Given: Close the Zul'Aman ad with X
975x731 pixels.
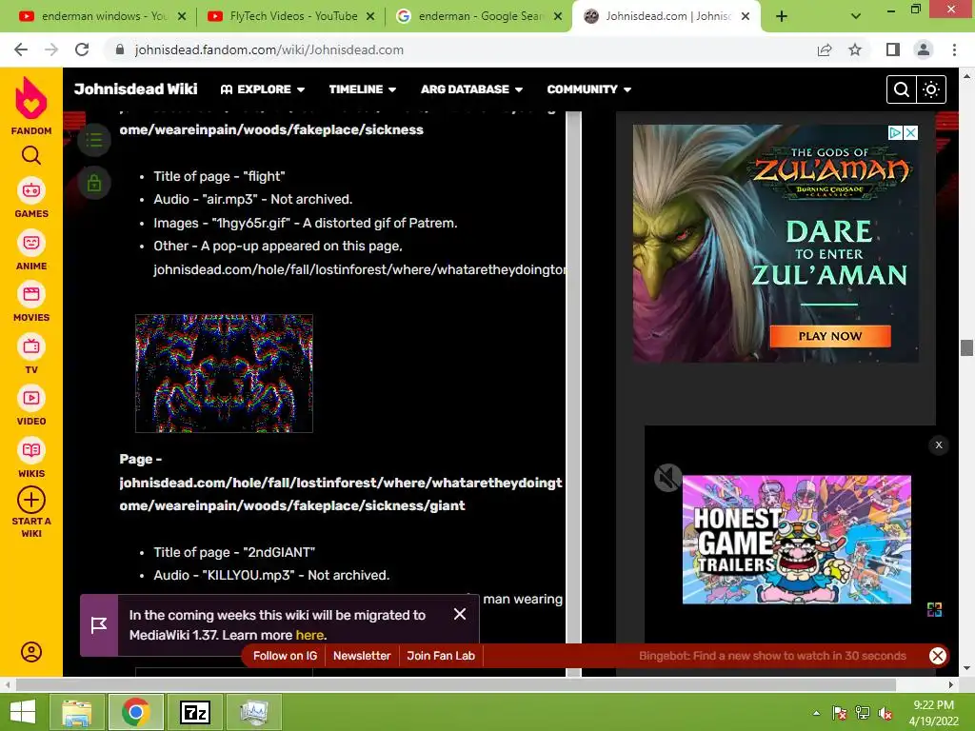Looking at the screenshot, I should pos(910,132).
